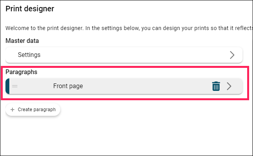
Task: Select the Front page paragraph label
Action: (68, 86)
